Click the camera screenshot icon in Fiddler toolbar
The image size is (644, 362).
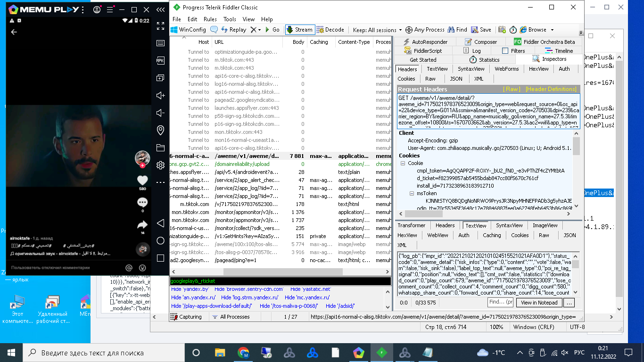502,30
